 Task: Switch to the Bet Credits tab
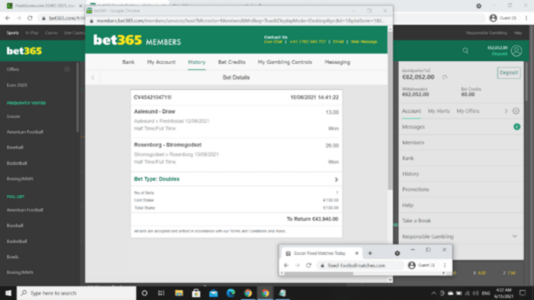(x=232, y=62)
